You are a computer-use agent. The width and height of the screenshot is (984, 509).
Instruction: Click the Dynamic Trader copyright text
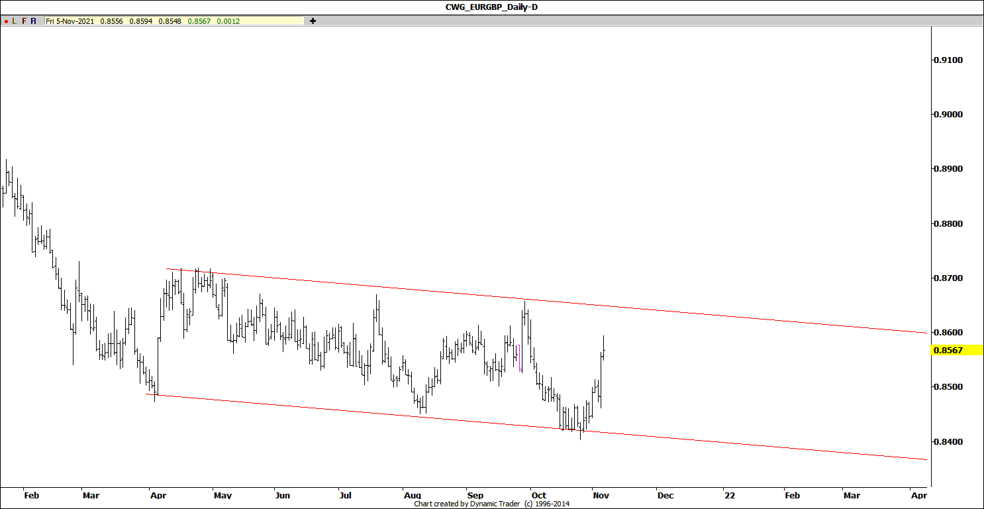pyautogui.click(x=492, y=504)
